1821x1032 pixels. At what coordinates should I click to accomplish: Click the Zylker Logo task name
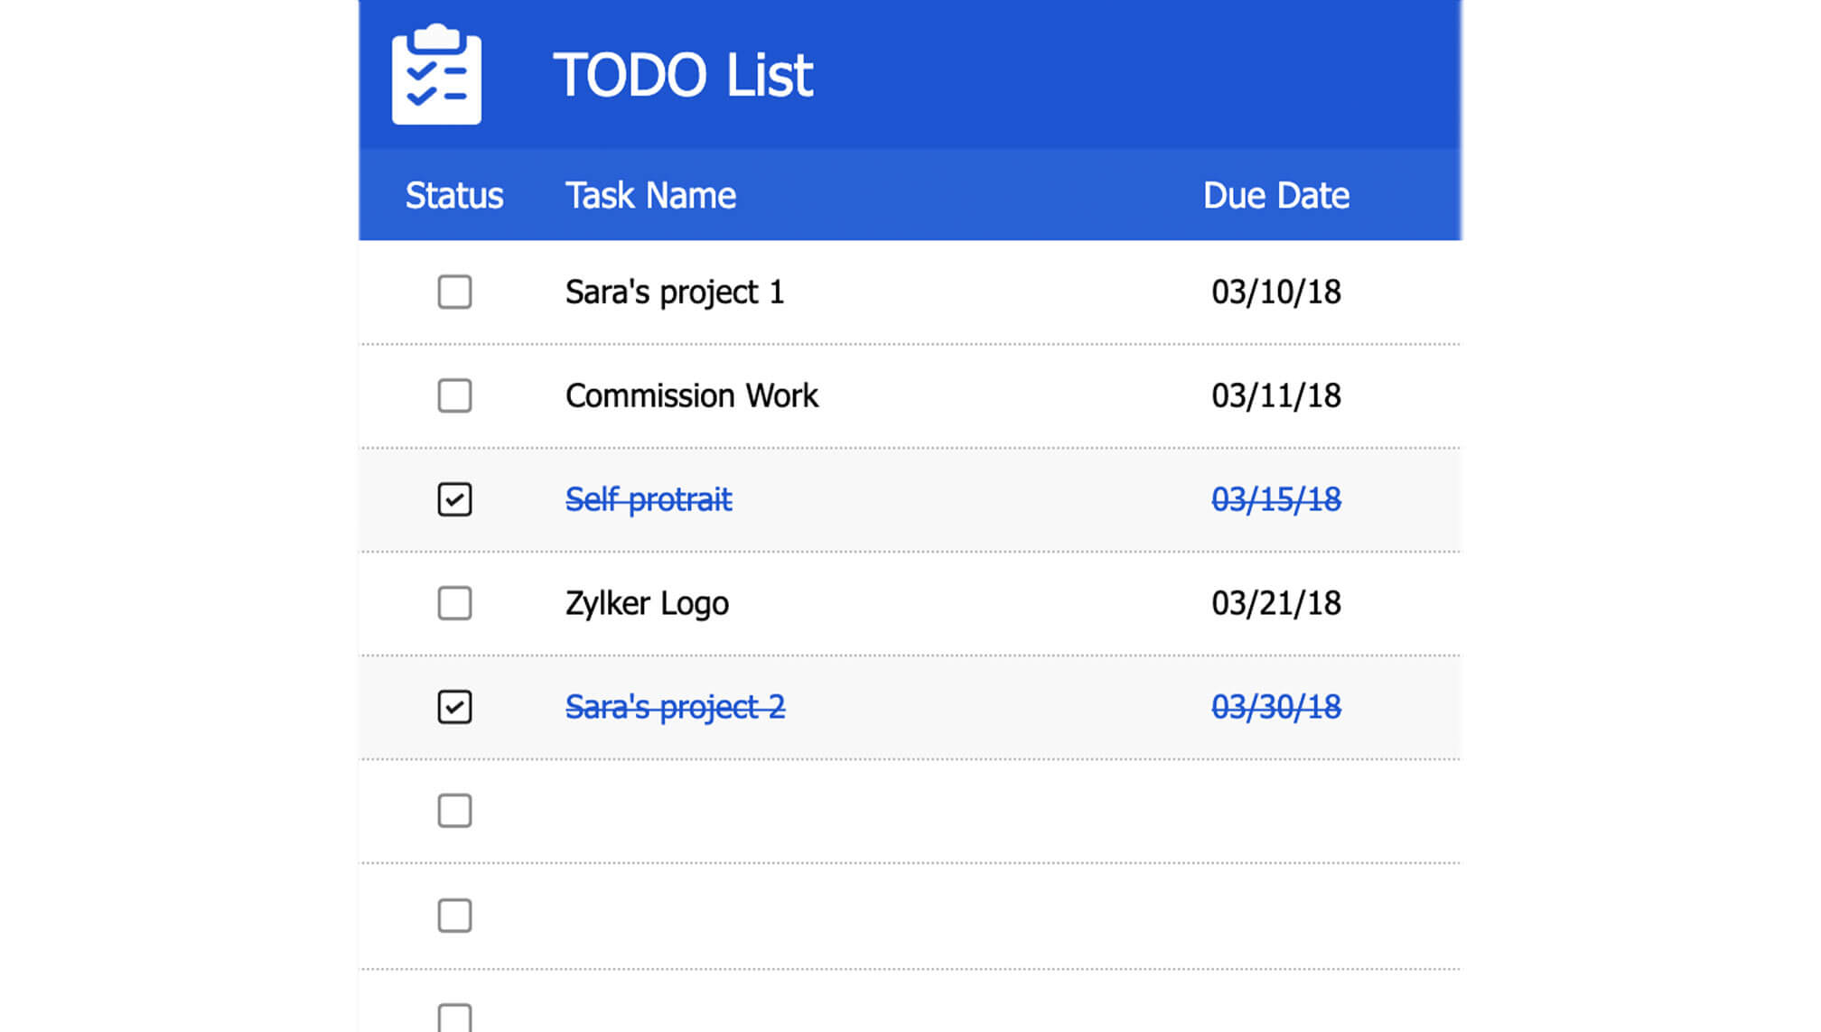tap(647, 603)
